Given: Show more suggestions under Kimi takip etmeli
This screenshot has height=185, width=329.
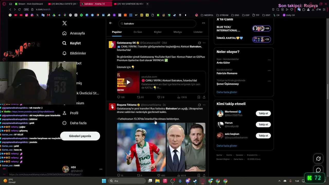Looking at the screenshot, I should click(x=227, y=146).
